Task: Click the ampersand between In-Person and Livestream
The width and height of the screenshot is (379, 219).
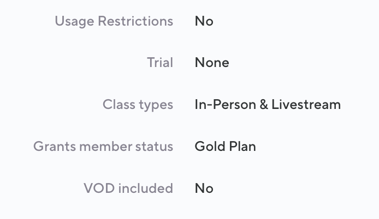Action: click(x=263, y=105)
